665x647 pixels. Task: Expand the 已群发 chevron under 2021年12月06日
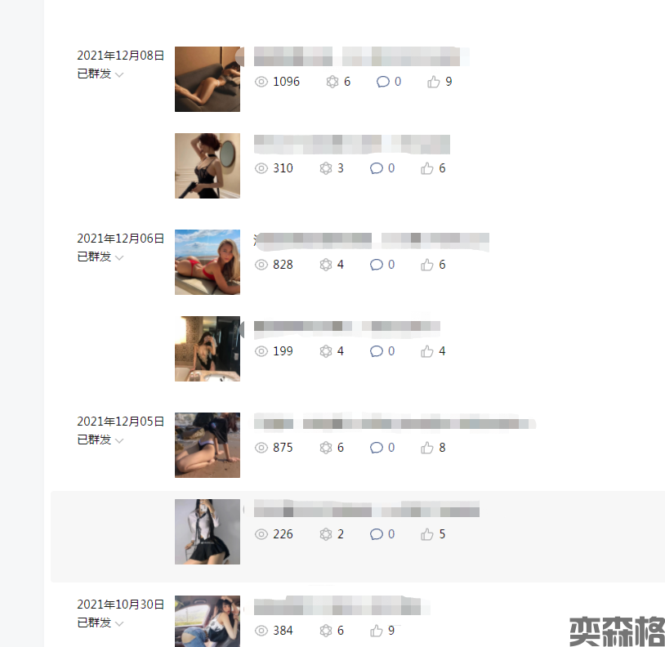[x=119, y=258]
